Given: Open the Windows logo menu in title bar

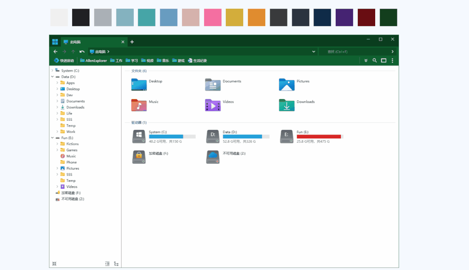Looking at the screenshot, I should coord(55,42).
